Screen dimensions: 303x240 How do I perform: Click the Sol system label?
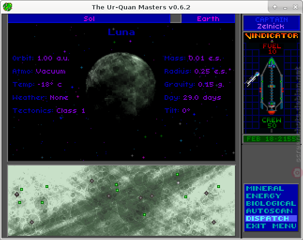(x=89, y=19)
